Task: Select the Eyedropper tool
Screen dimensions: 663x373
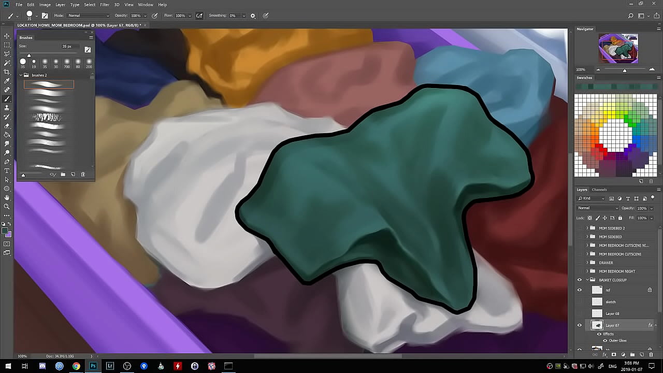Action: (7, 81)
